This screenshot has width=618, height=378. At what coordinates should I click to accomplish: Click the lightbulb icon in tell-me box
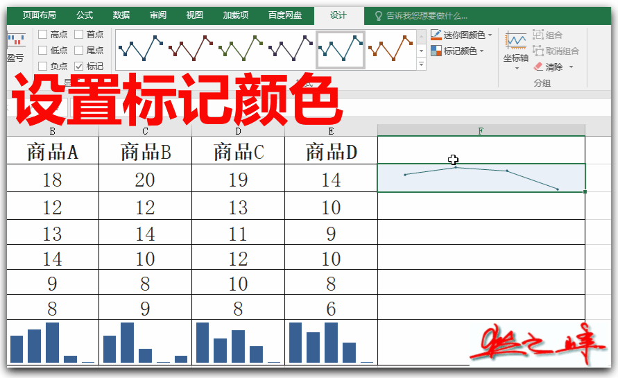pyautogui.click(x=379, y=16)
